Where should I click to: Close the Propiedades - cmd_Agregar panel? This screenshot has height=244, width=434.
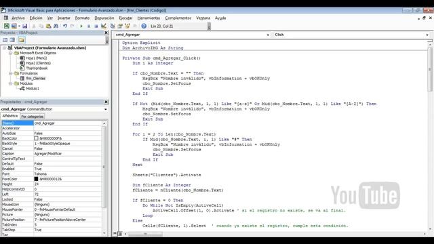(106, 102)
